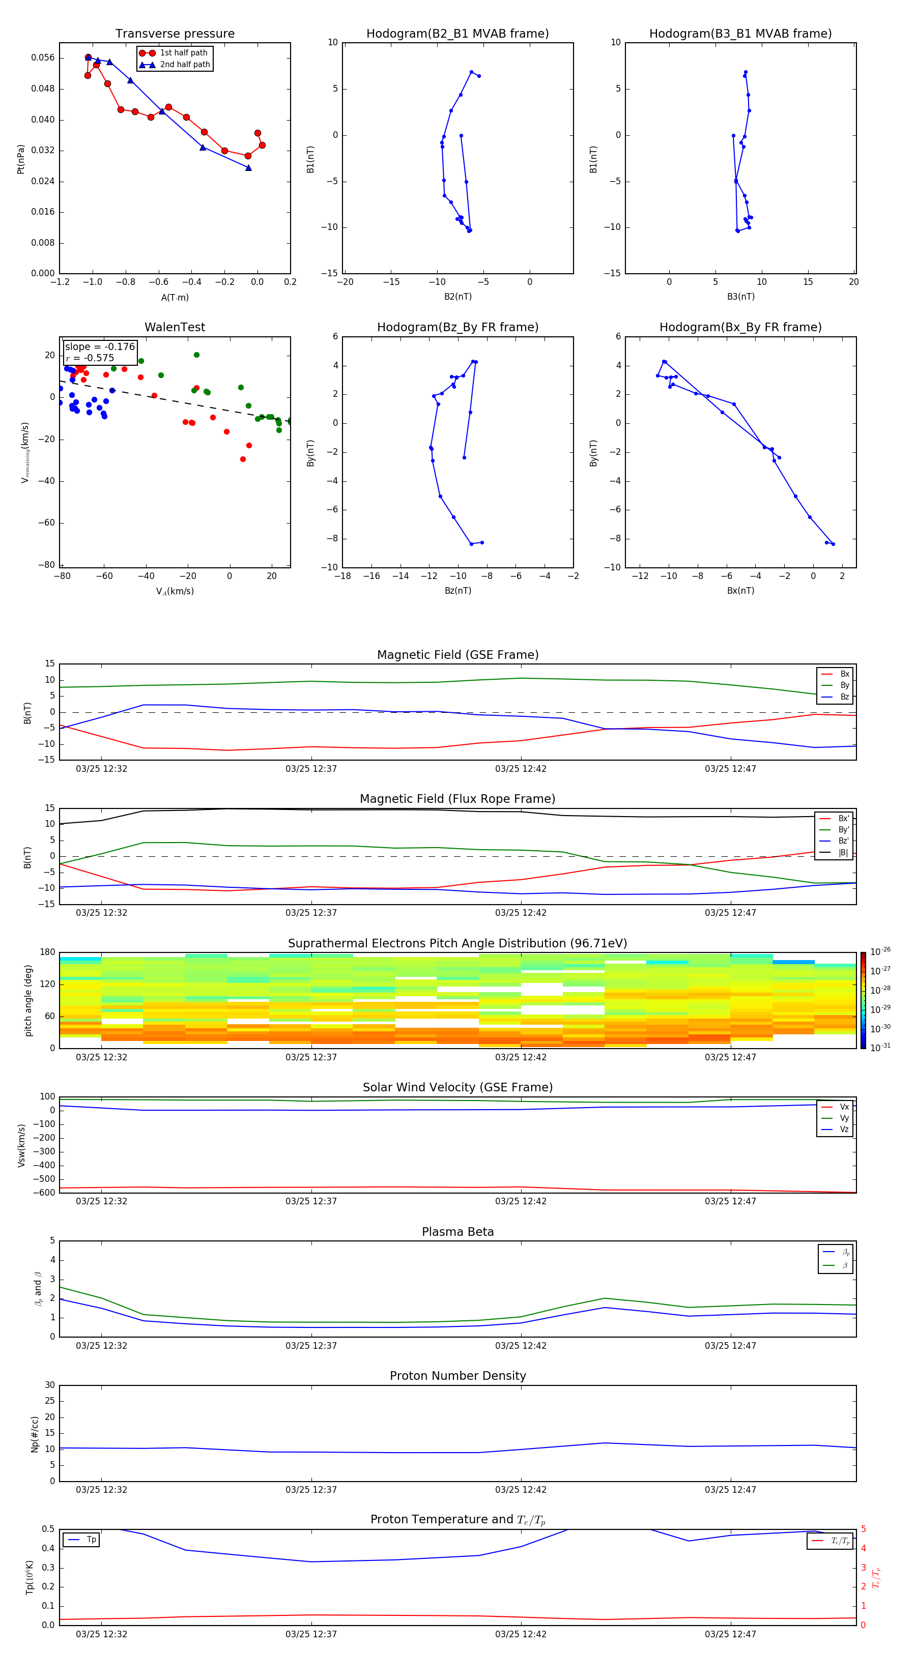The width and height of the screenshot is (916, 1679).
Task: Click the '|B|' legend entry in Flux Rope panel
Action: pos(835,853)
